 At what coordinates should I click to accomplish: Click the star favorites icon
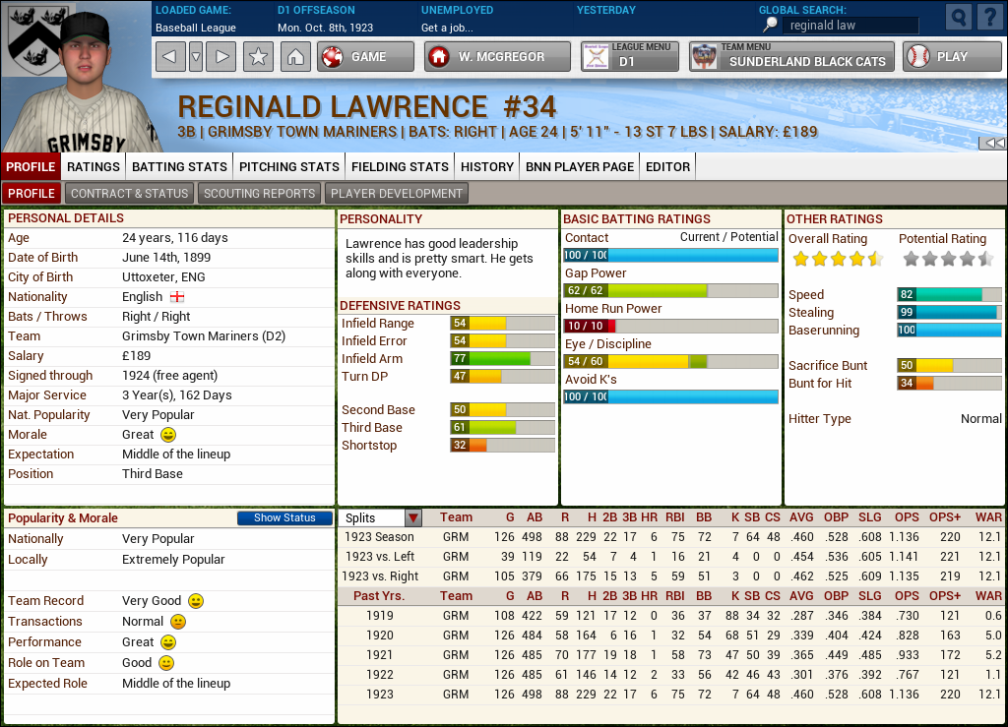[257, 56]
